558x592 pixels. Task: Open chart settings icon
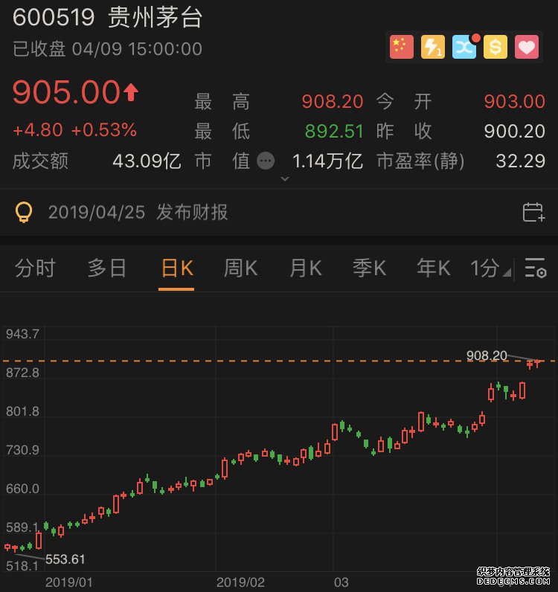536,268
